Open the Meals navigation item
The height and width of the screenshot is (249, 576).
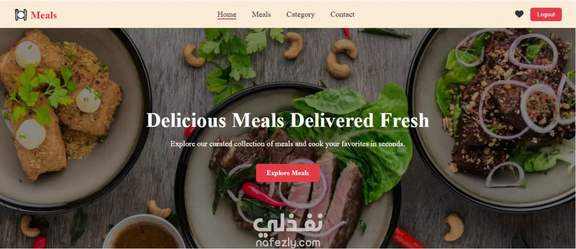(x=261, y=14)
